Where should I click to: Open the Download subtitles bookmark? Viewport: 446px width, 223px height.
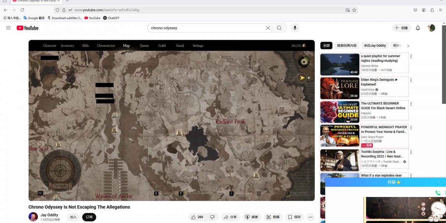pyautogui.click(x=65, y=18)
